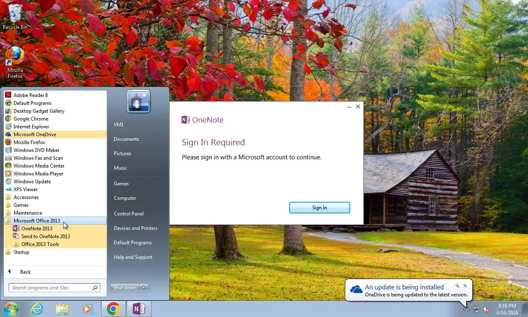The width and height of the screenshot is (528, 317).
Task: Launch Microsoft OneDrive from Start menu
Action: [x=55, y=134]
